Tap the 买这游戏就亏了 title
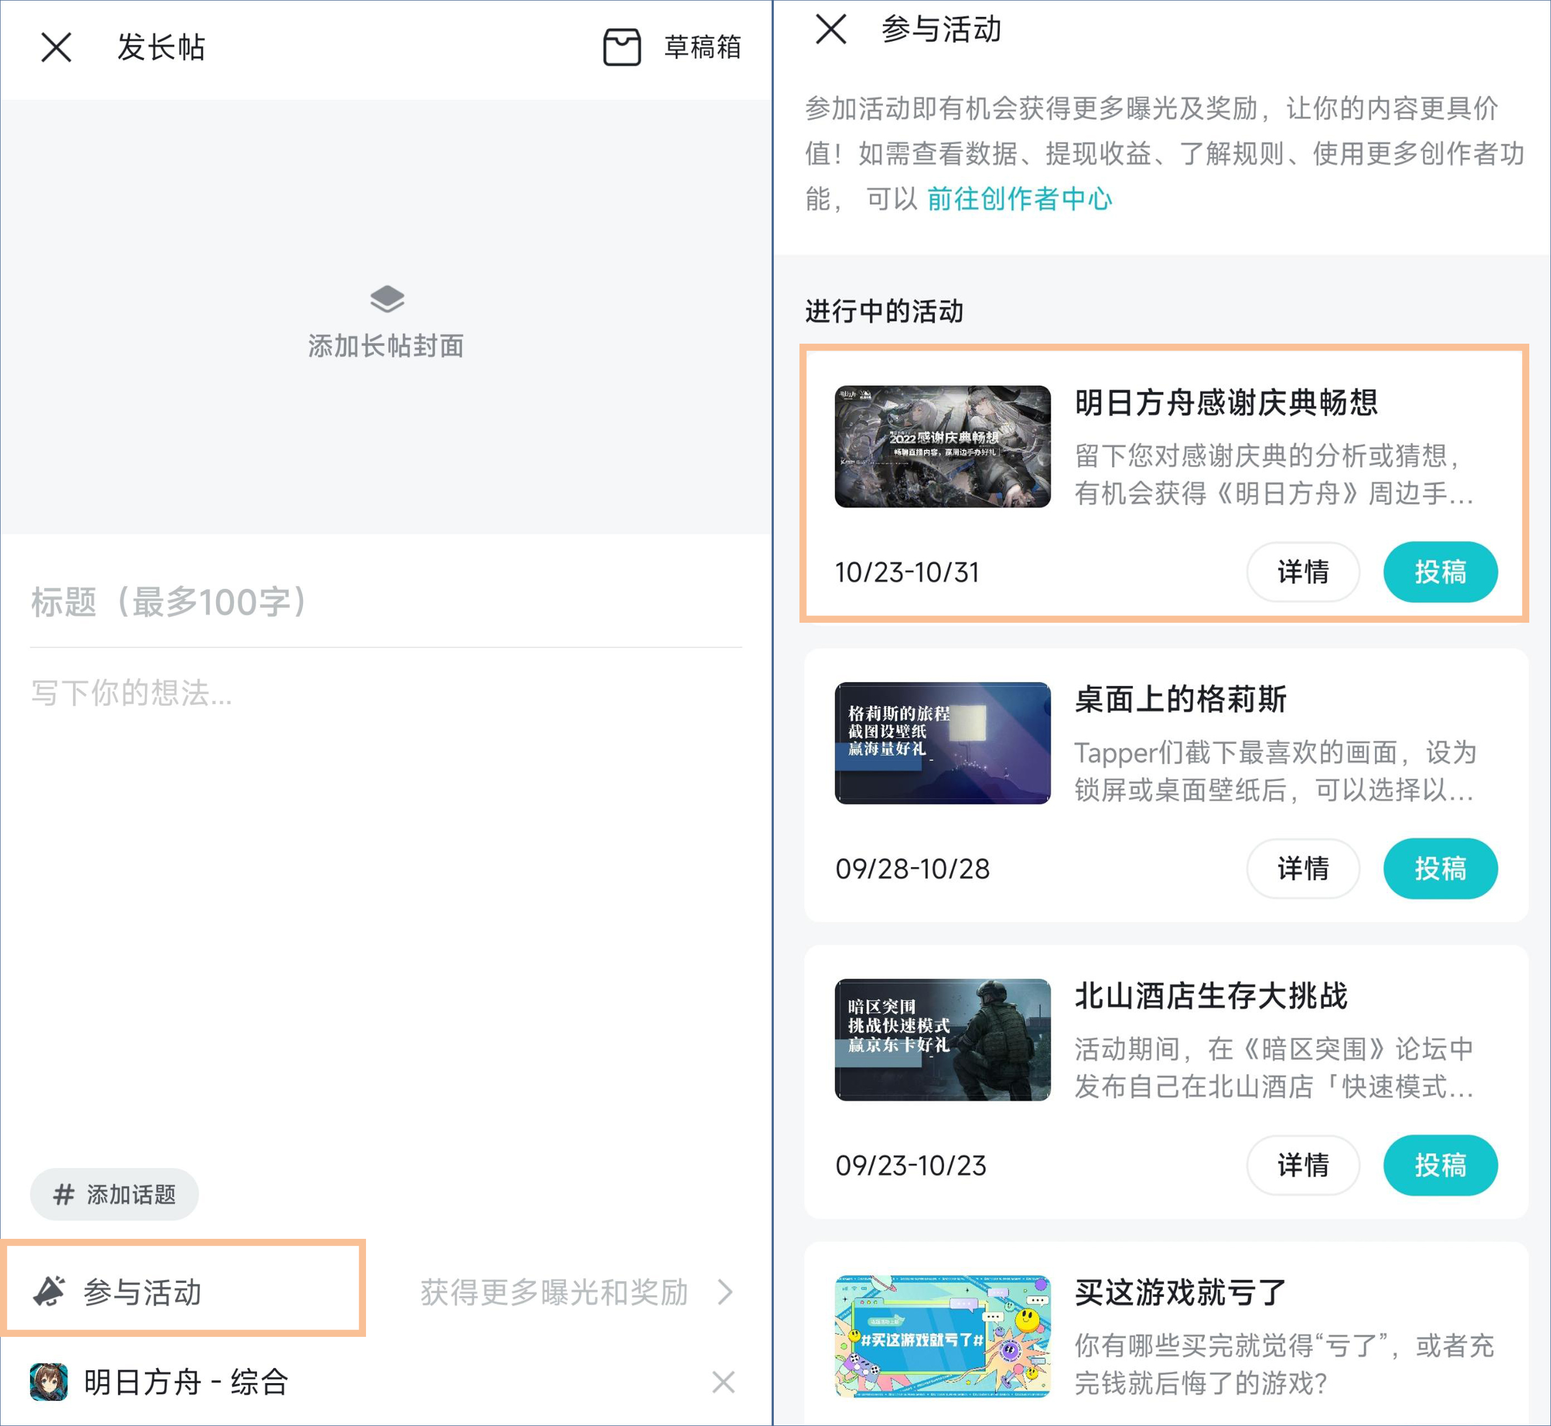 point(1181,1292)
